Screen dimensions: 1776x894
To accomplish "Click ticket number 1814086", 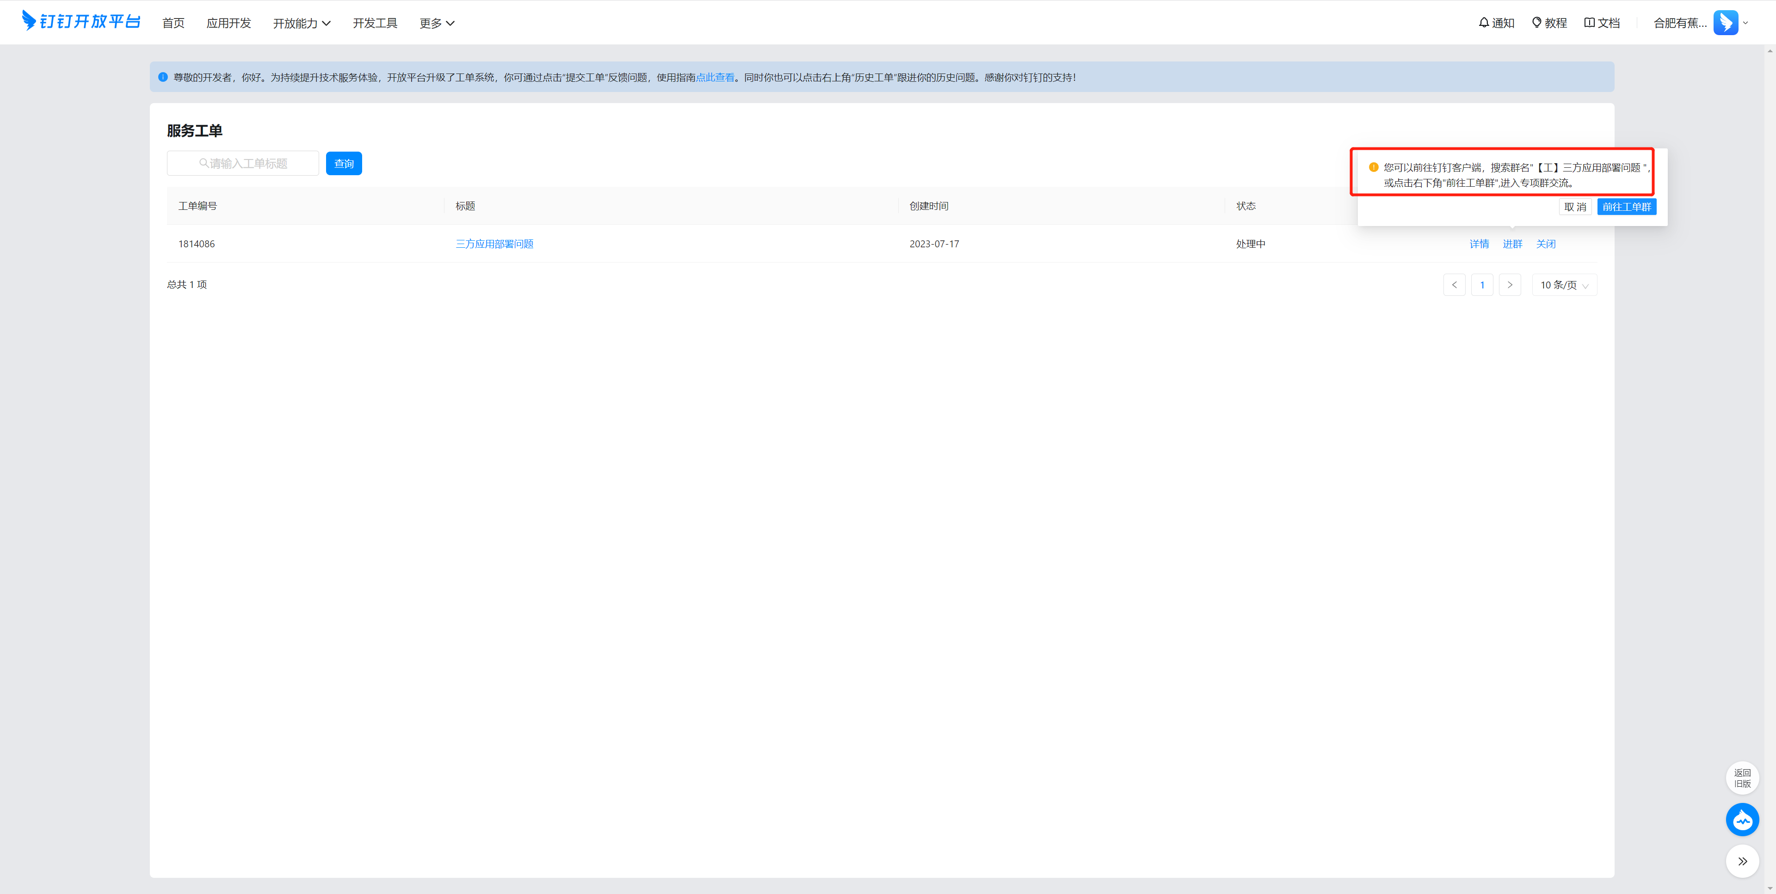I will coord(197,244).
